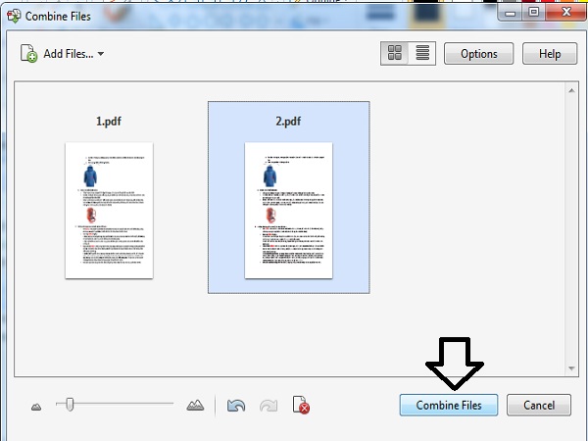Image resolution: width=588 pixels, height=441 pixels.
Task: Click the Redo arrow icon
Action: point(269,406)
